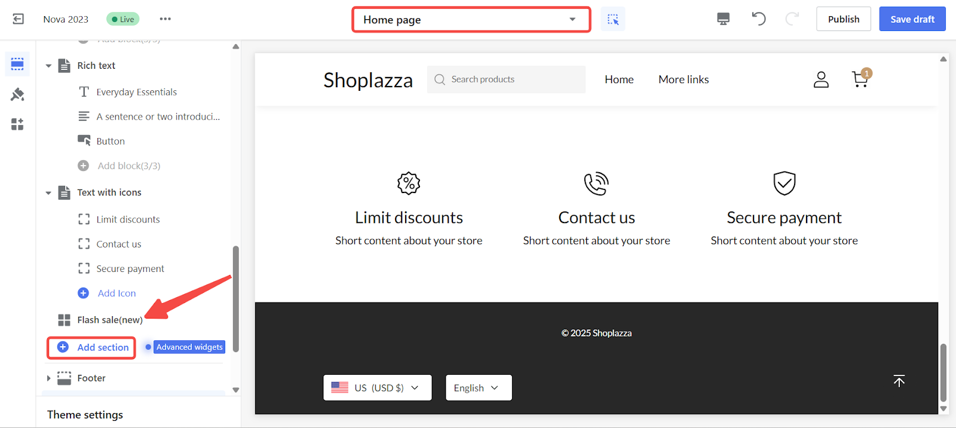Click the Text with icons section icon
956x428 pixels.
(64, 192)
